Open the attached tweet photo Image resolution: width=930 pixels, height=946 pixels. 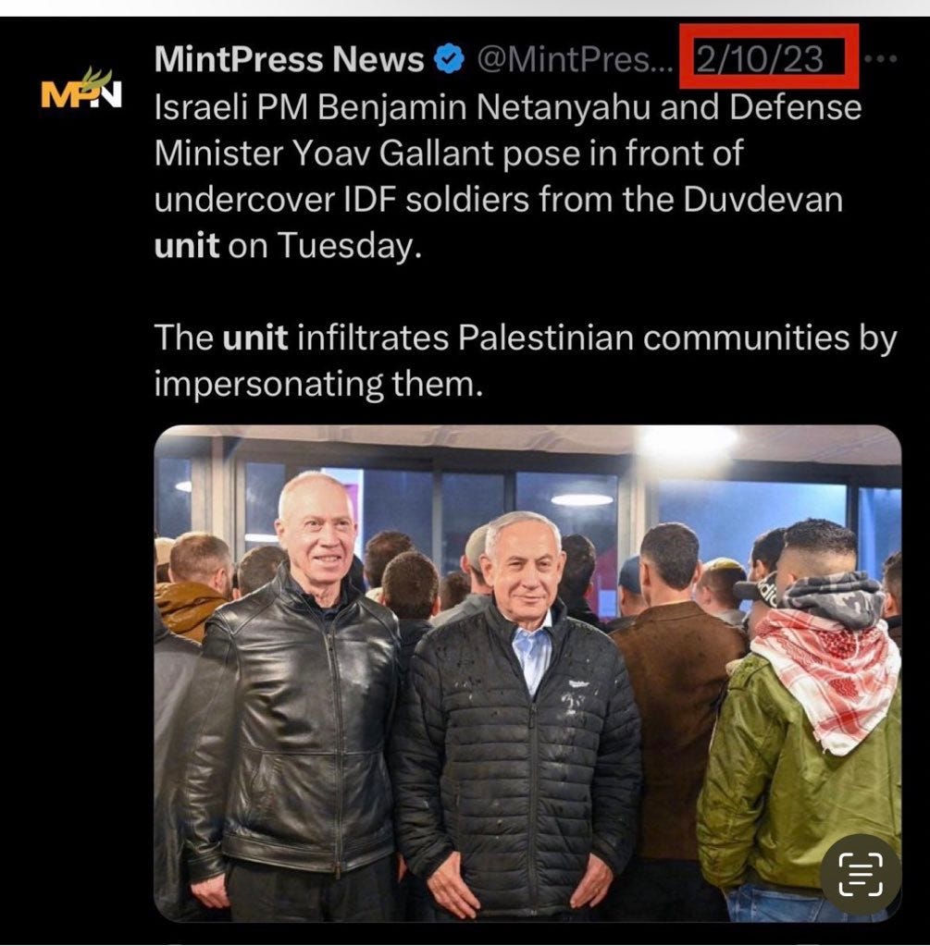coord(527,673)
